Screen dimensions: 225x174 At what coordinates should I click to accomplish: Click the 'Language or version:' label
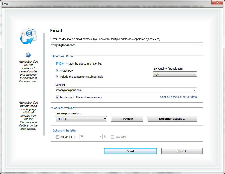[x=68, y=113]
